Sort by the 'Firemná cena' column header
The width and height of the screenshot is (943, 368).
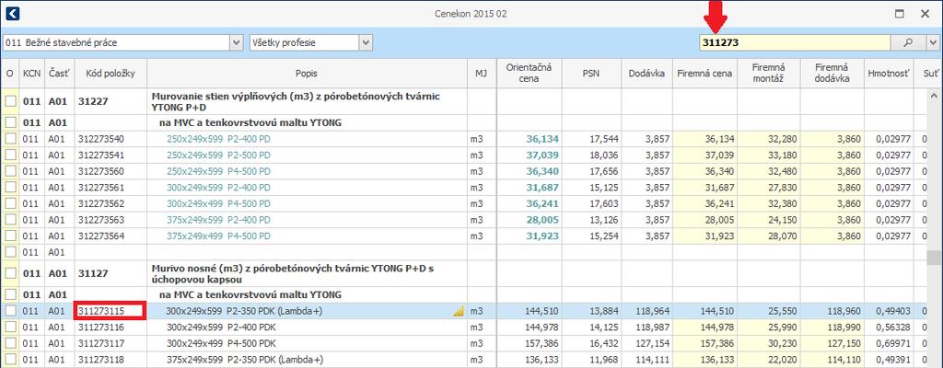(x=704, y=74)
